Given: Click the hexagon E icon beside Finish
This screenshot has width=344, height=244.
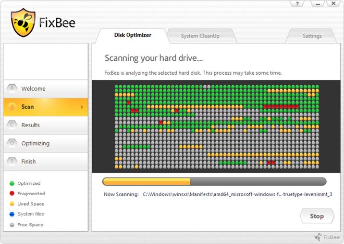Looking at the screenshot, I should [x=12, y=161].
